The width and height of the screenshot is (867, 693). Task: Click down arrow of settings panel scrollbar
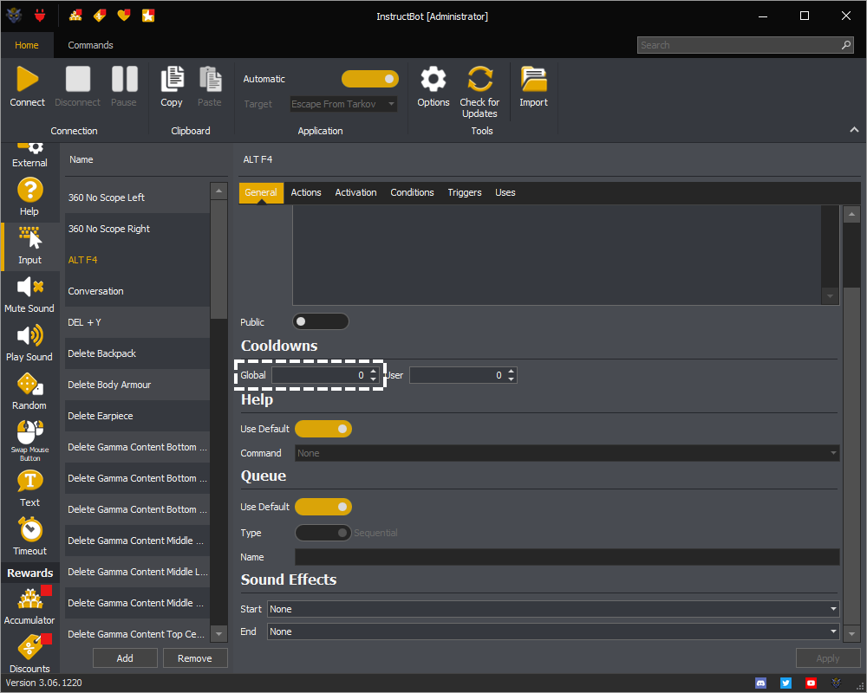click(x=852, y=634)
